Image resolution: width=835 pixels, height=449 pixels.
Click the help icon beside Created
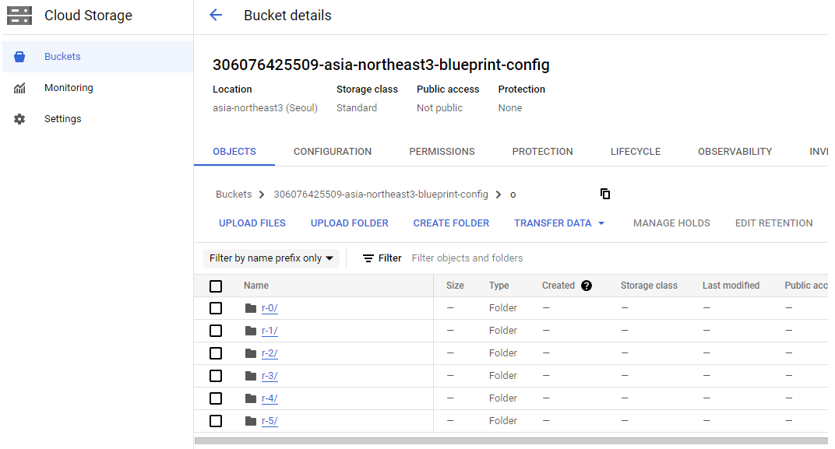tap(587, 286)
